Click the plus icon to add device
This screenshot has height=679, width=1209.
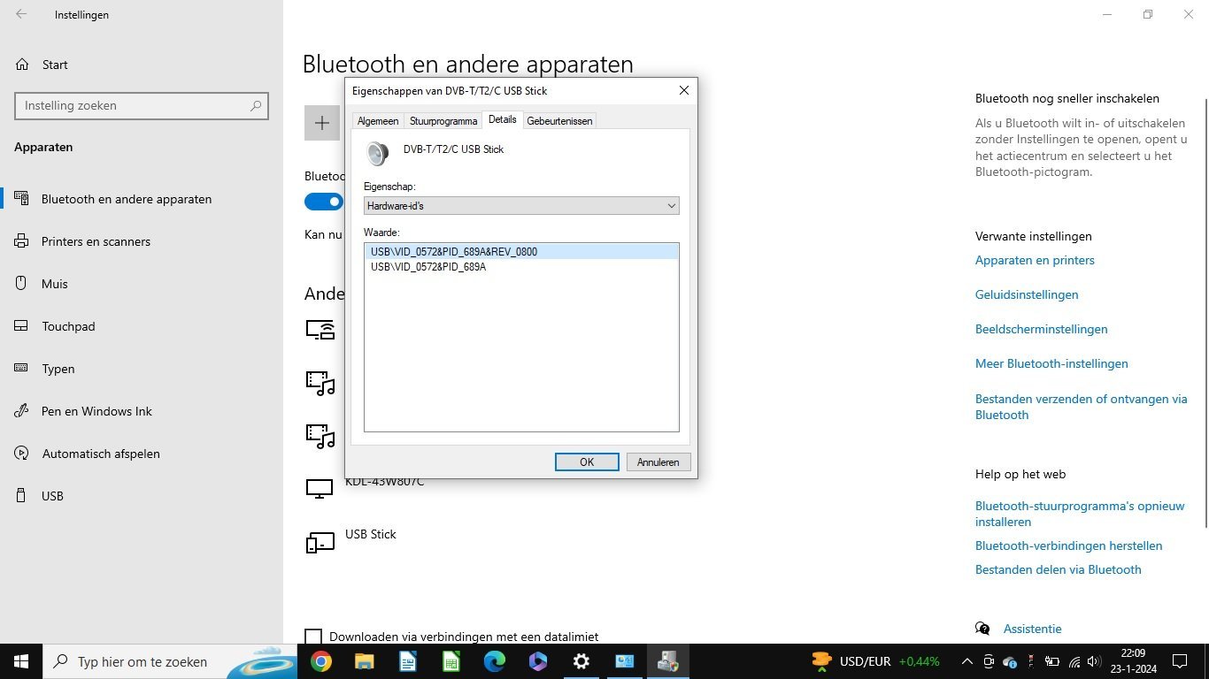pyautogui.click(x=322, y=124)
